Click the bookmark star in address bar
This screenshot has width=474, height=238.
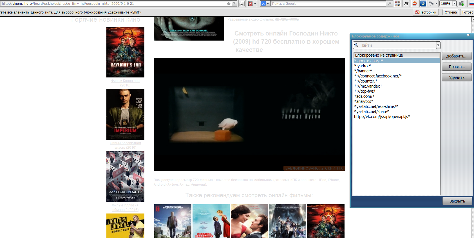click(x=229, y=4)
